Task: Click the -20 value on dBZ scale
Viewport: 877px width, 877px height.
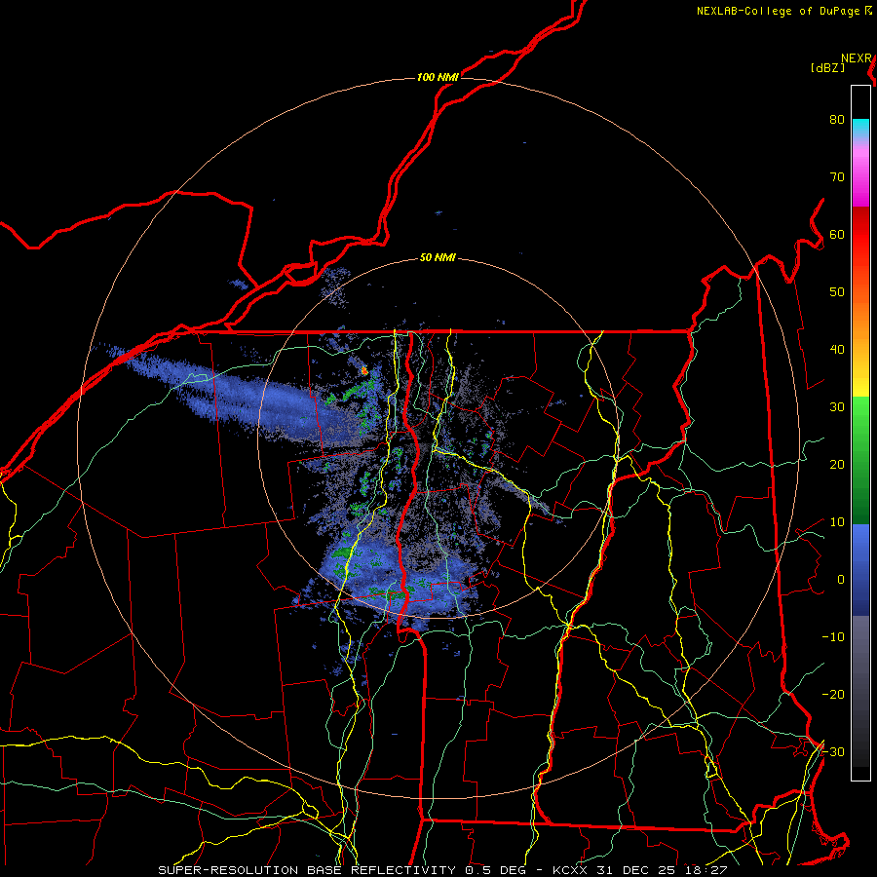Action: [x=833, y=695]
